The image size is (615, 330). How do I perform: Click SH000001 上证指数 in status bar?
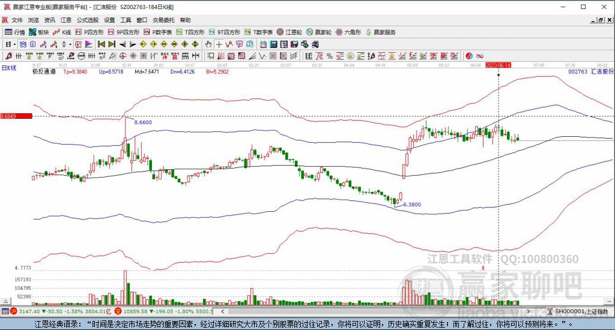[x=581, y=311]
